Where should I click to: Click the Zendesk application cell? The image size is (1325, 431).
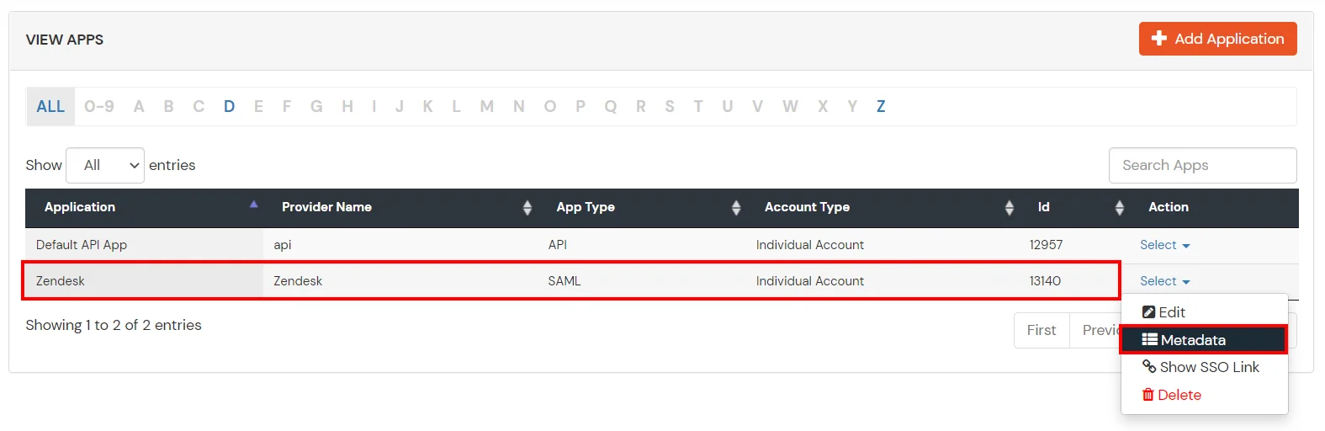pos(145,281)
